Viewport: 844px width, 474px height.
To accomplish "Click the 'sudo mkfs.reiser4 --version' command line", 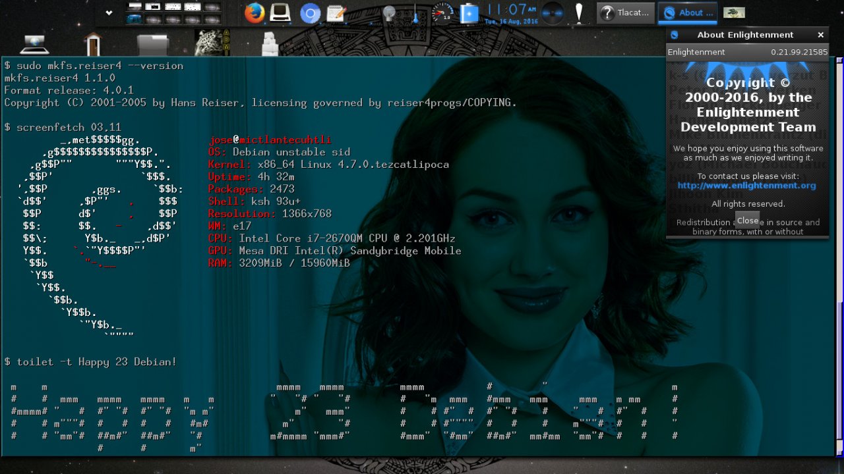I will (x=94, y=66).
